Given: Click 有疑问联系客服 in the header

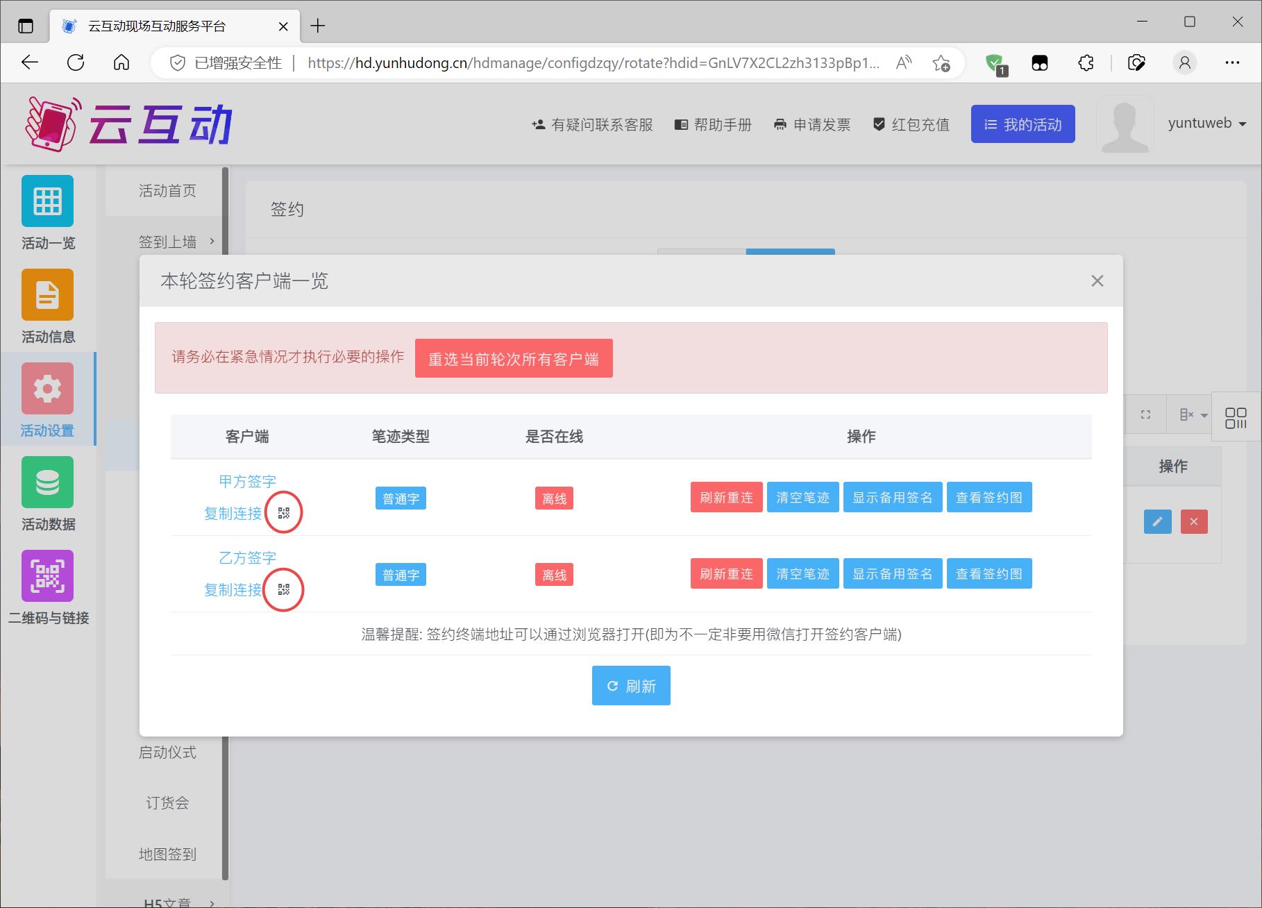Looking at the screenshot, I should (x=592, y=124).
